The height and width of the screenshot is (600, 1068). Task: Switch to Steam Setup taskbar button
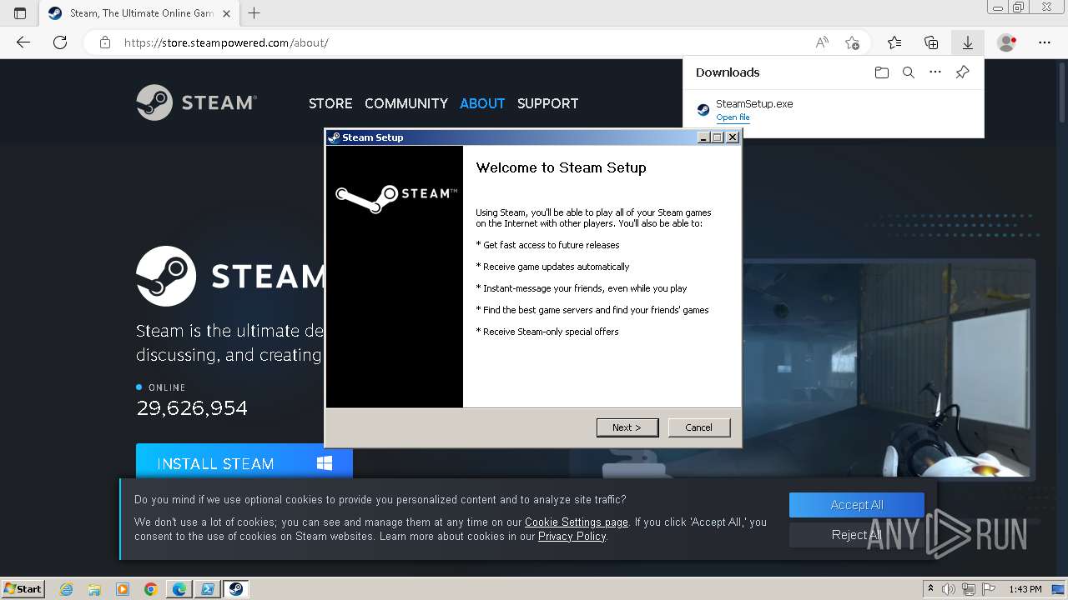tap(236, 589)
